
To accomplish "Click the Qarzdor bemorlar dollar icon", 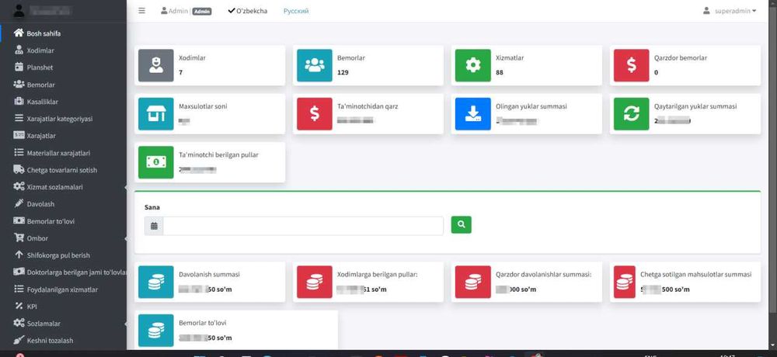I will click(x=631, y=65).
